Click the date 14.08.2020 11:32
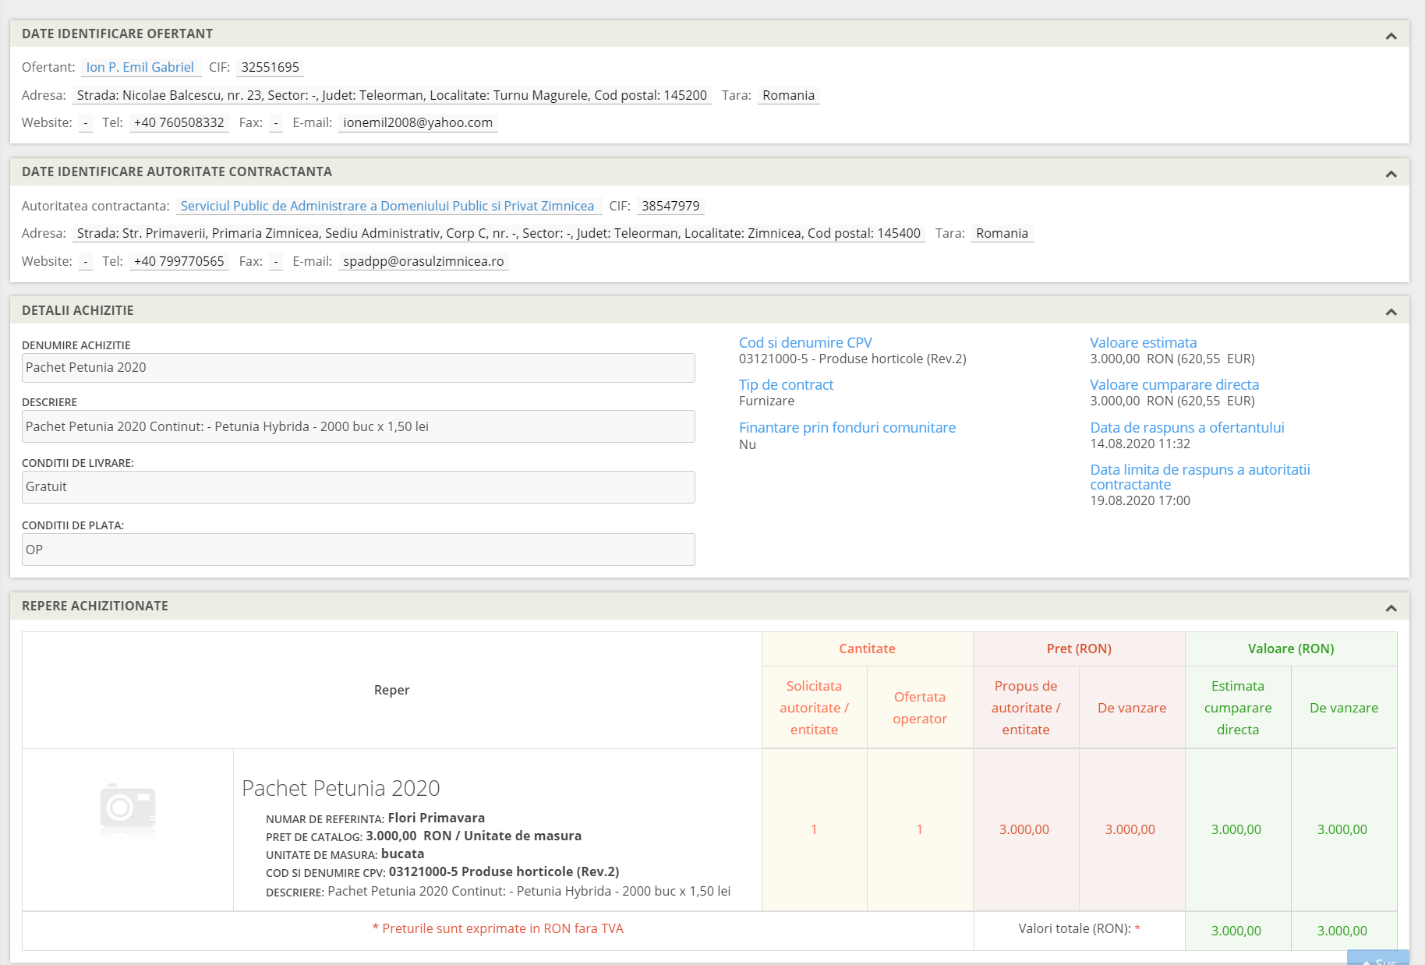Screen dimensions: 1425x965 (x=1140, y=444)
